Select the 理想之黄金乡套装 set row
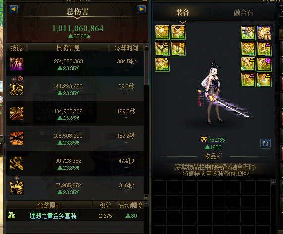 pos(75,215)
